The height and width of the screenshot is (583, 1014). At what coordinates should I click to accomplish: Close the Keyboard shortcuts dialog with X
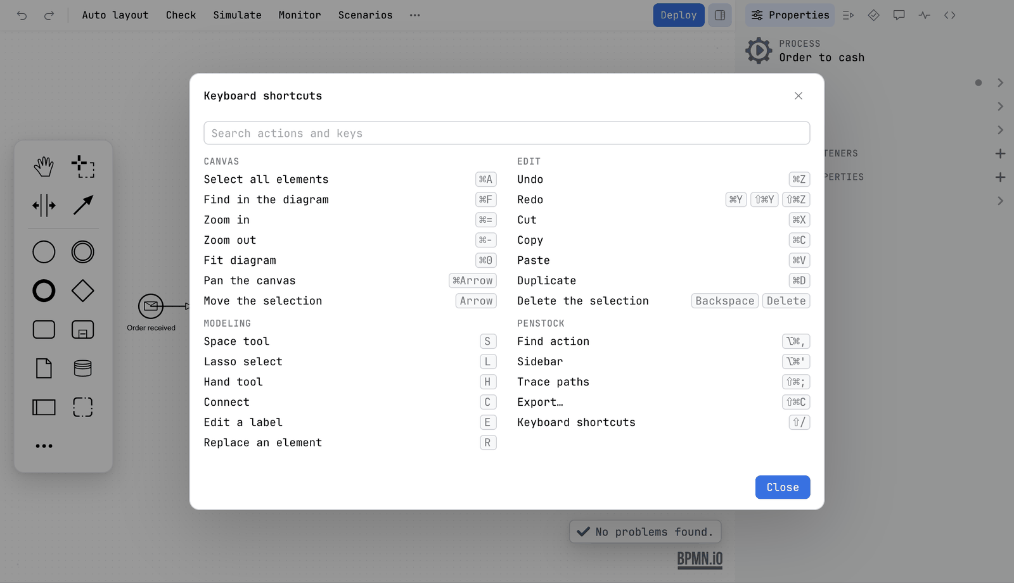(x=799, y=96)
